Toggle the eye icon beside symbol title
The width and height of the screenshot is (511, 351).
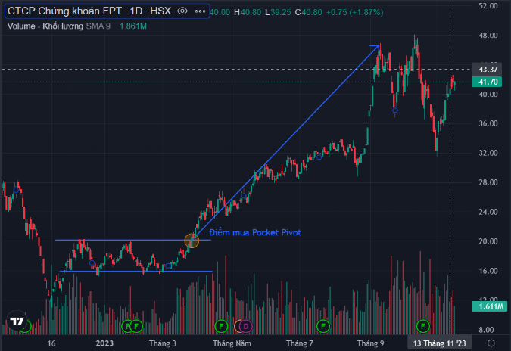[x=182, y=11]
